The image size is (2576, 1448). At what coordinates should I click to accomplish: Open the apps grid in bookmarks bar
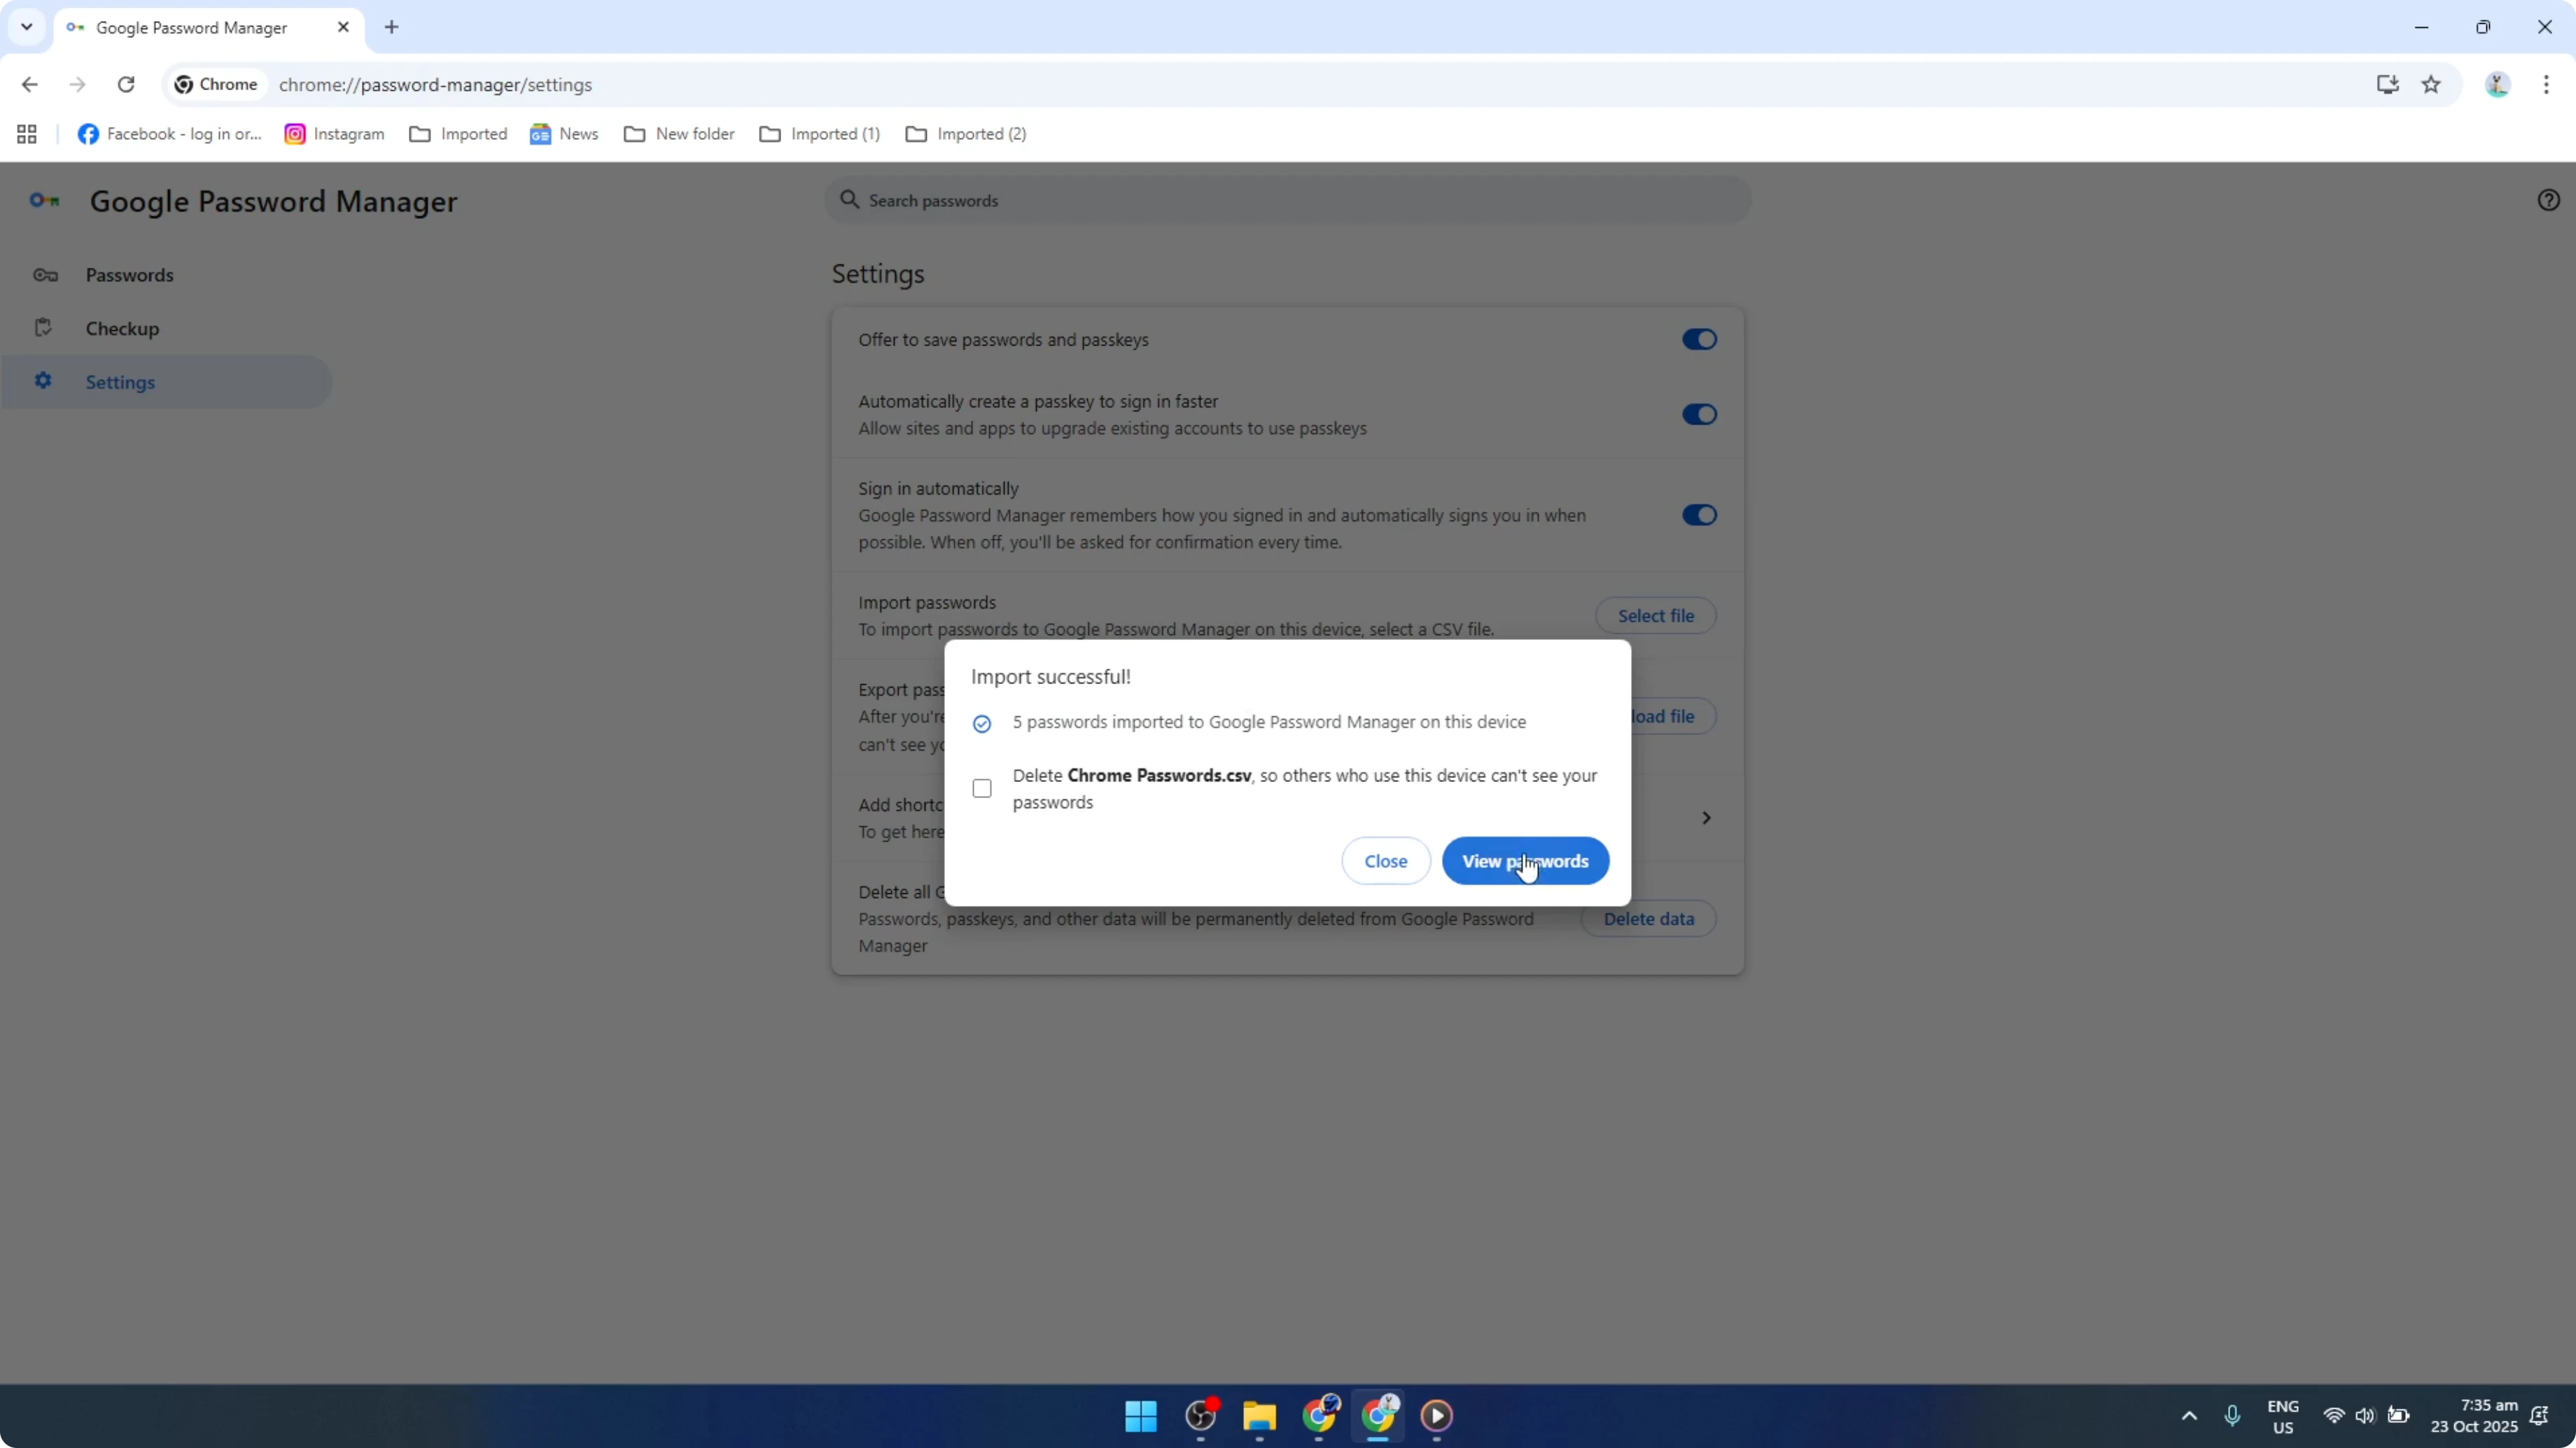27,134
